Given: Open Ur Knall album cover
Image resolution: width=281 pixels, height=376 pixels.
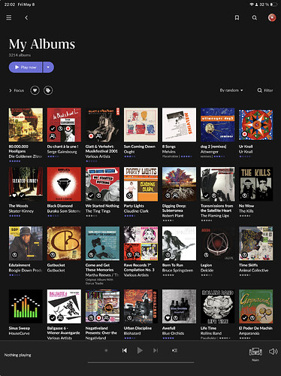Looking at the screenshot, I should (x=255, y=125).
